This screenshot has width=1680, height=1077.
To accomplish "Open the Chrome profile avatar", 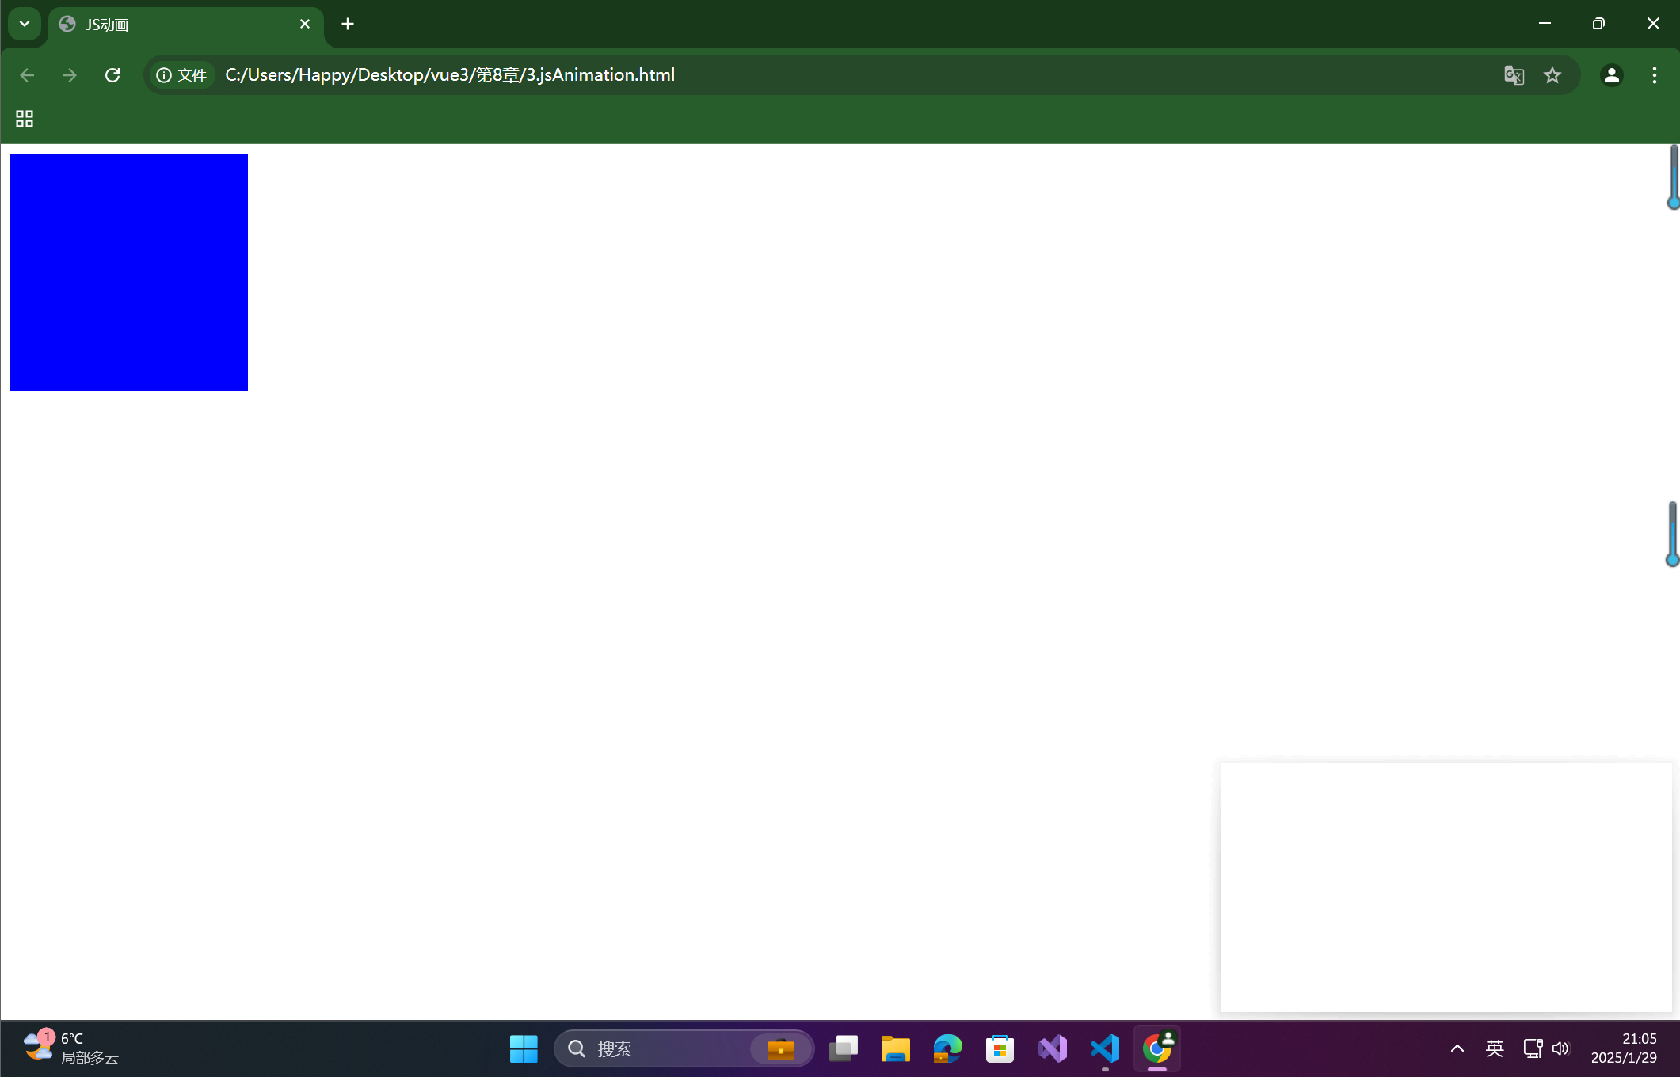I will pyautogui.click(x=1612, y=74).
